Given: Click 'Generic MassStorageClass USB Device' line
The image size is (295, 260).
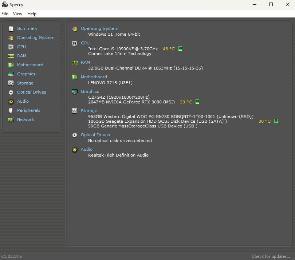Looking at the screenshot, I should coord(143,126).
